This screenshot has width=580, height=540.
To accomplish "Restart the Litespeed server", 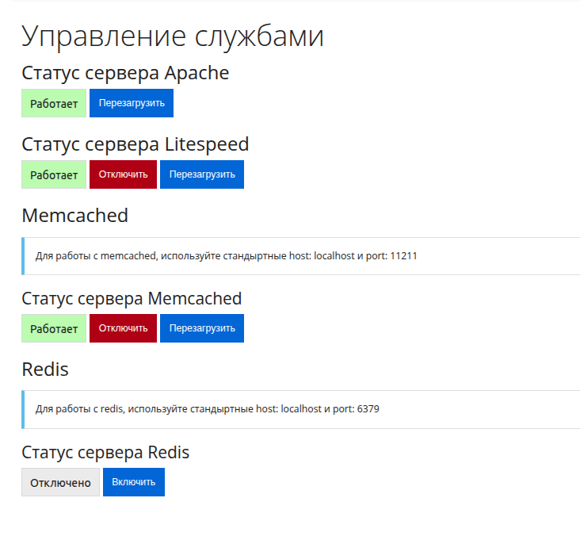I will 201,174.
